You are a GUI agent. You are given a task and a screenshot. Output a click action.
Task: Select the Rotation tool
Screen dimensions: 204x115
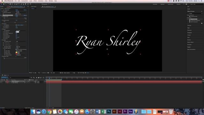(x=8, y=4)
